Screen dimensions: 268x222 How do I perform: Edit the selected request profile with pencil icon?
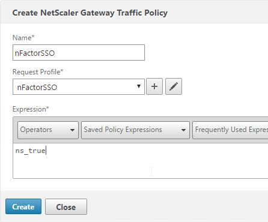click(x=174, y=86)
